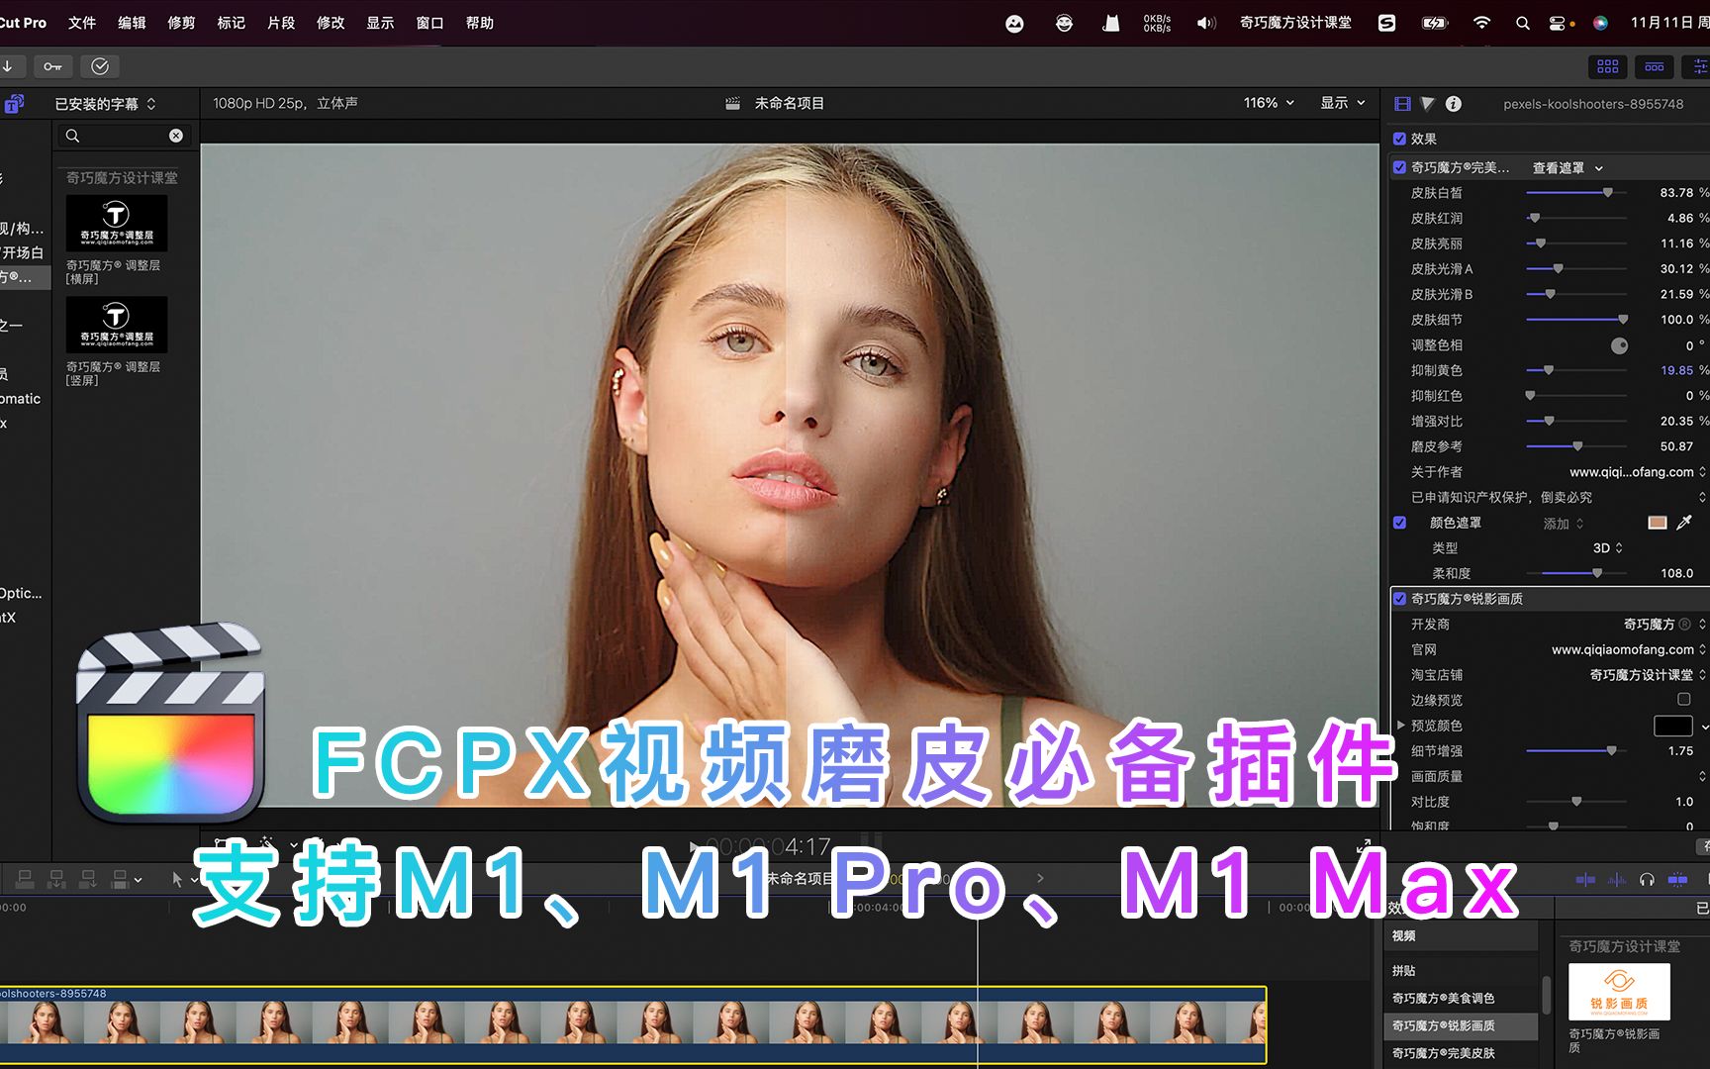1710x1069 pixels.
Task: Open the 116% viewer zoom dropdown
Action: [x=1269, y=103]
